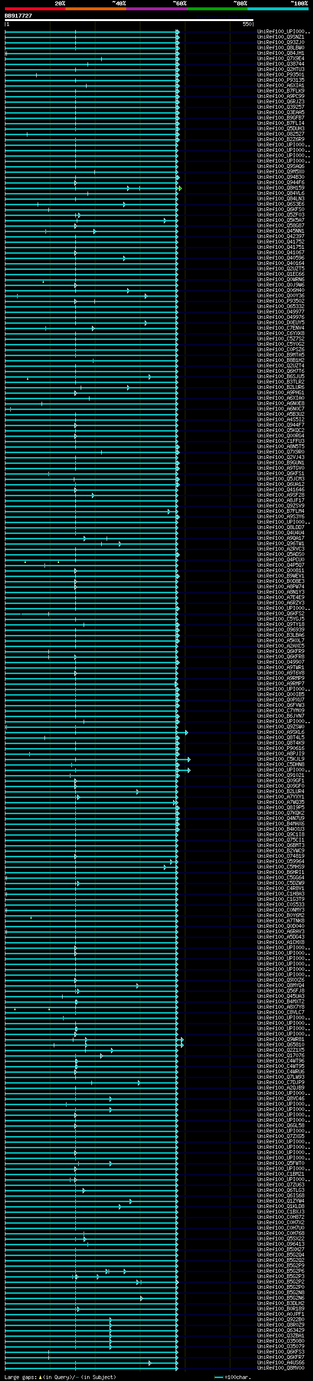Open hit UniRef100_Q9SNZ1

coord(281,37)
